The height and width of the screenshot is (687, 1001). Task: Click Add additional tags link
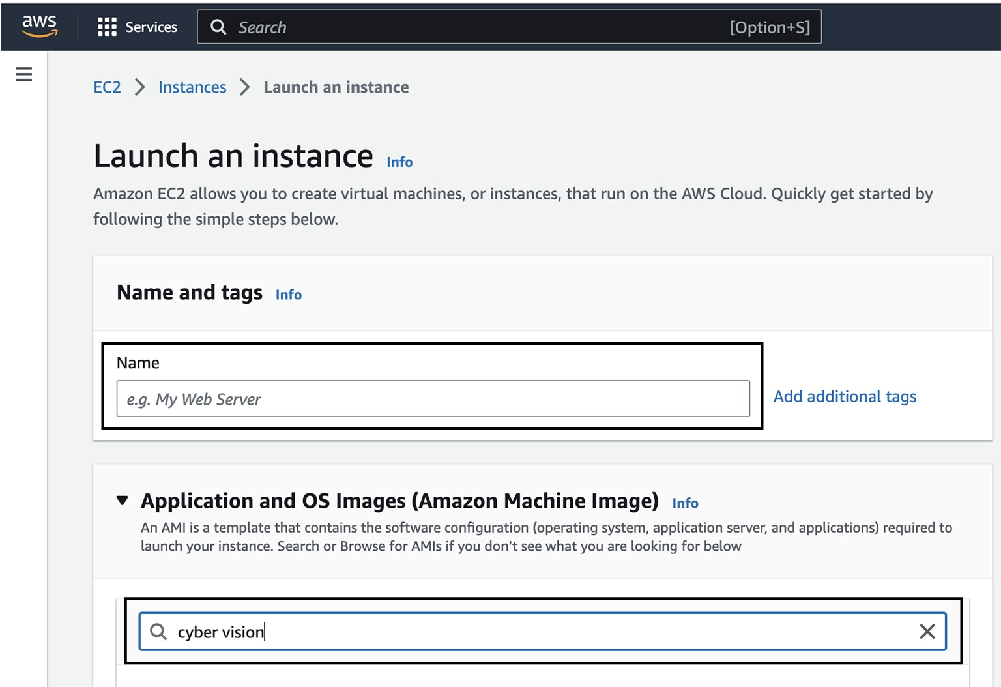pyautogui.click(x=845, y=396)
